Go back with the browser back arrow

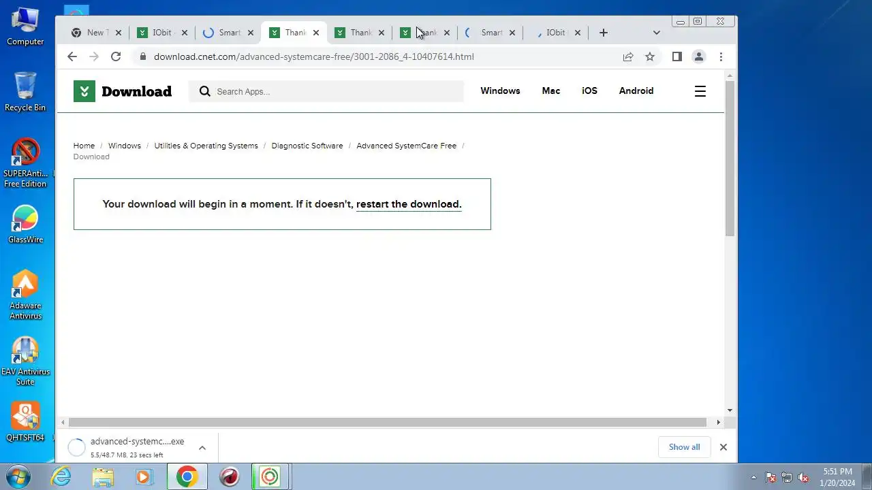72,56
